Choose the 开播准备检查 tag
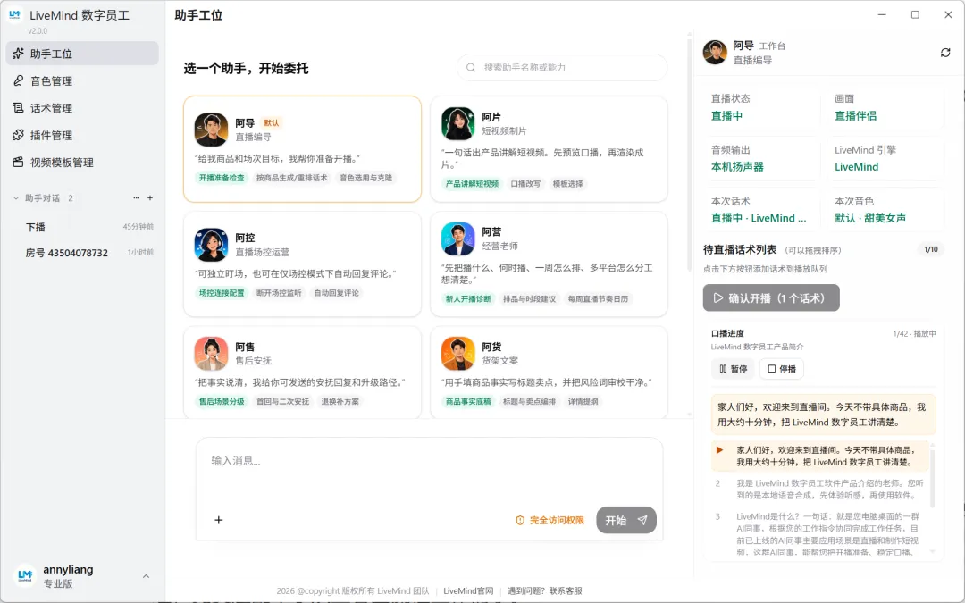Screen dimensions: 965x603 point(222,178)
